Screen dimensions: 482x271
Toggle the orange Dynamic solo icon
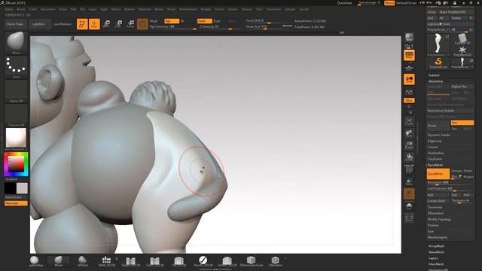click(x=409, y=194)
